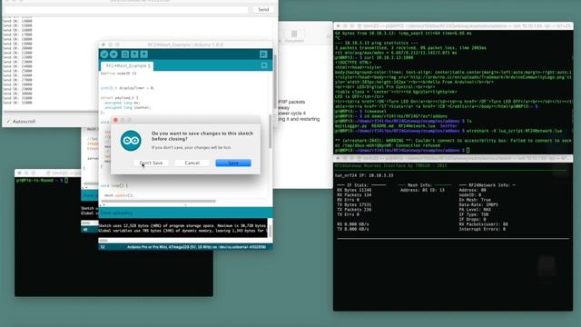Click the Don't Save button in dialog

(x=152, y=163)
